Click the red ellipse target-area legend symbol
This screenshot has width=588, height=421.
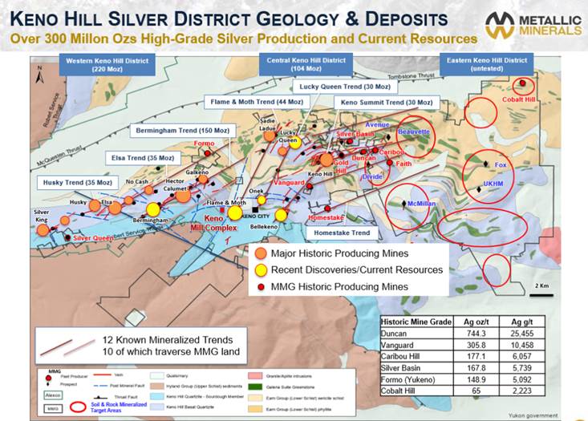pos(79,407)
